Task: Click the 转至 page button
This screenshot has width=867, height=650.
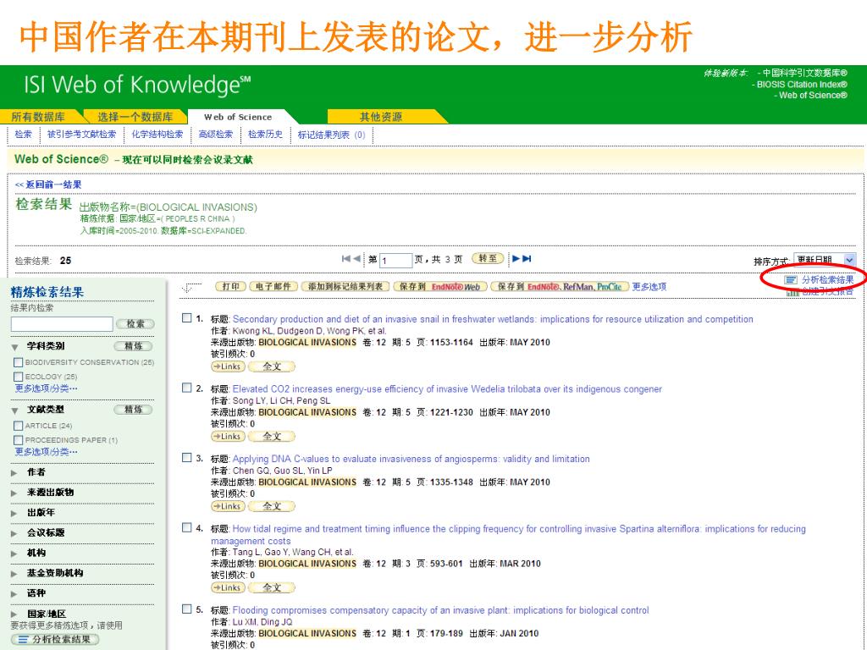Action: click(x=488, y=258)
